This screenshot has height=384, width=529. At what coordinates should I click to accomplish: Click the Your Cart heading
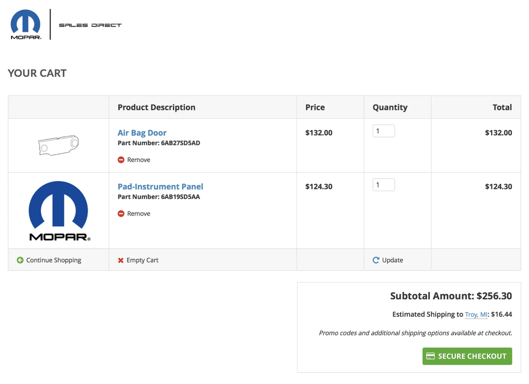tap(37, 73)
